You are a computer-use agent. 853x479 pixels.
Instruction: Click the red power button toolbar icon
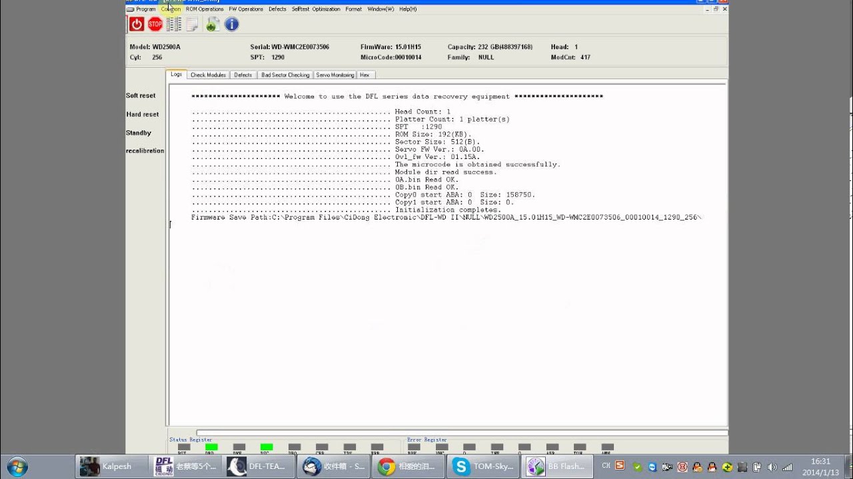coord(137,25)
